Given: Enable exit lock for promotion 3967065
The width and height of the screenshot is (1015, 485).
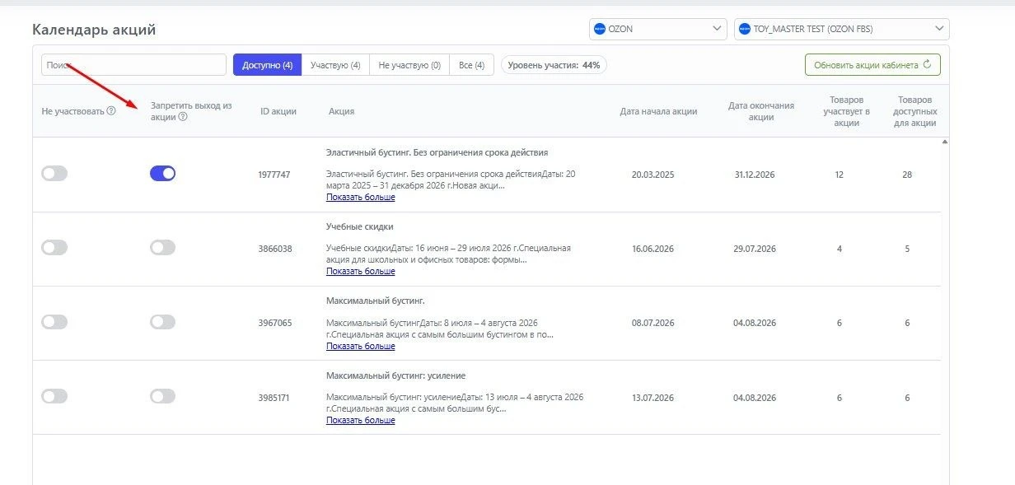Looking at the screenshot, I should [x=162, y=322].
